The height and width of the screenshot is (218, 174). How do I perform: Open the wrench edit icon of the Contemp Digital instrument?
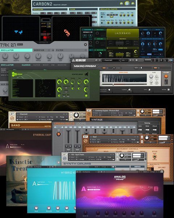(x=89, y=110)
